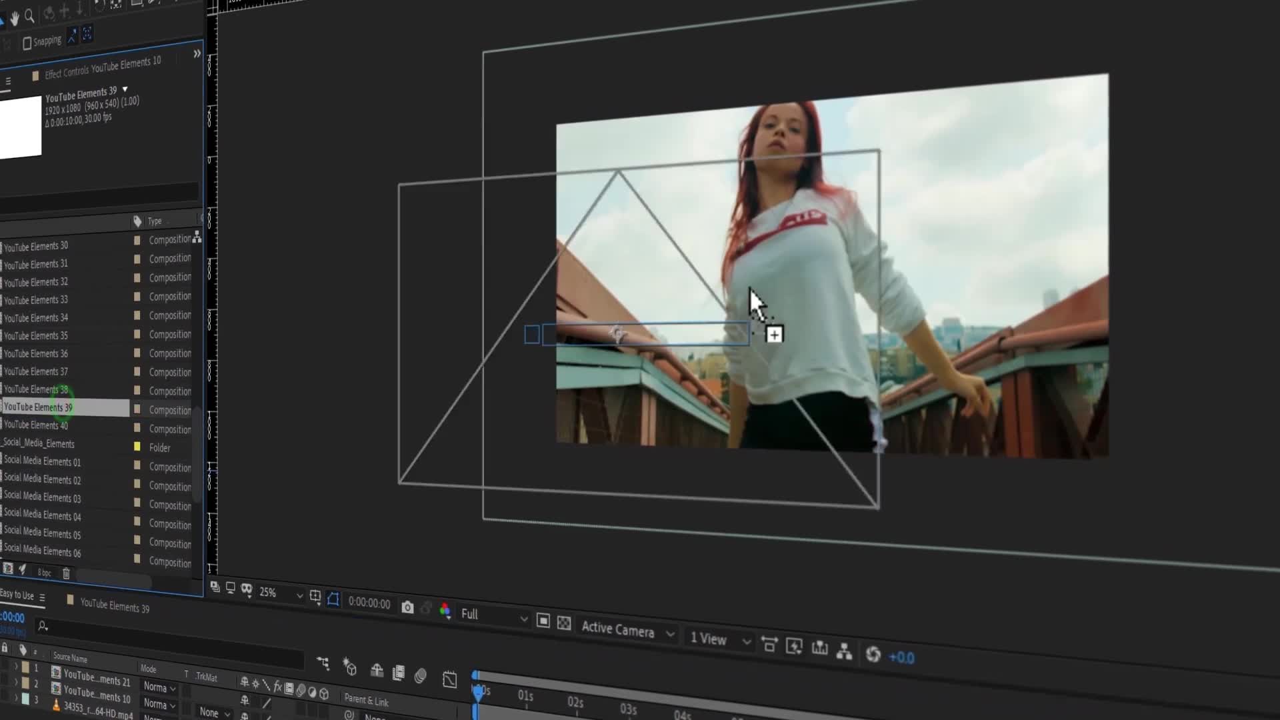Select the Social_Media_Elements folder

pos(38,443)
